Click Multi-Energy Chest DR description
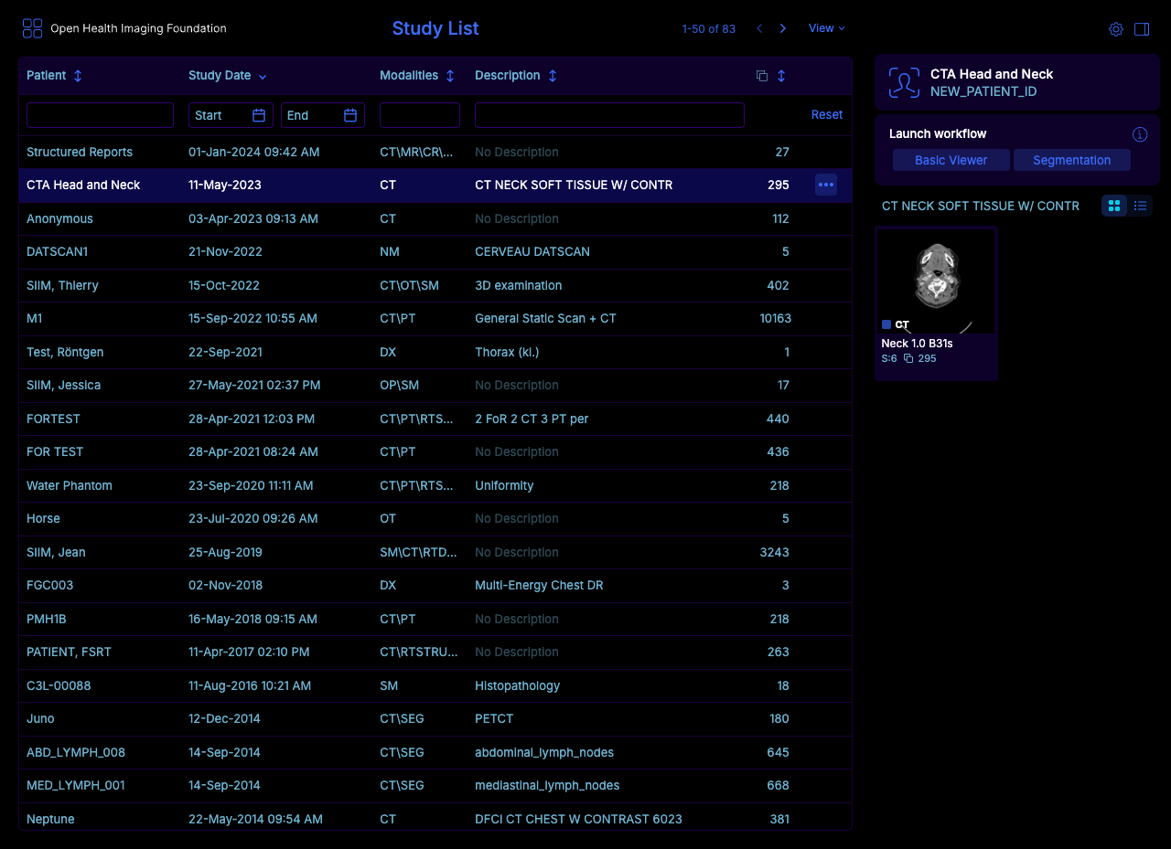Image resolution: width=1171 pixels, height=849 pixels. click(539, 585)
